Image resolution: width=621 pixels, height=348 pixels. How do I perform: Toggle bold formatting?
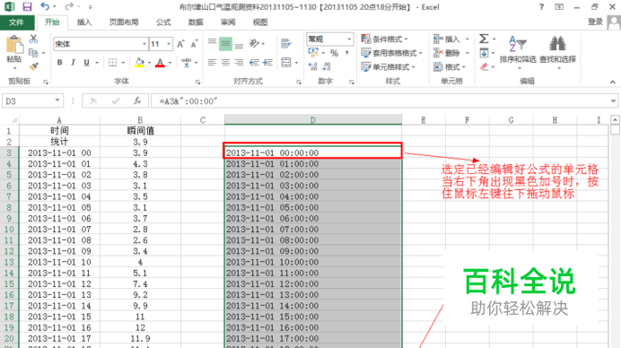[59, 62]
